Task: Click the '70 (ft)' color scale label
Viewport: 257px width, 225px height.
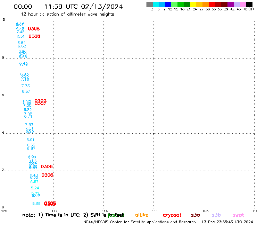Action: click(248, 9)
